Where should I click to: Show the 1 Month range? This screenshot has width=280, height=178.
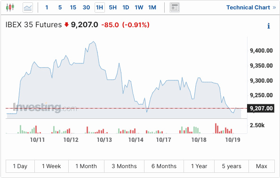click(86, 166)
